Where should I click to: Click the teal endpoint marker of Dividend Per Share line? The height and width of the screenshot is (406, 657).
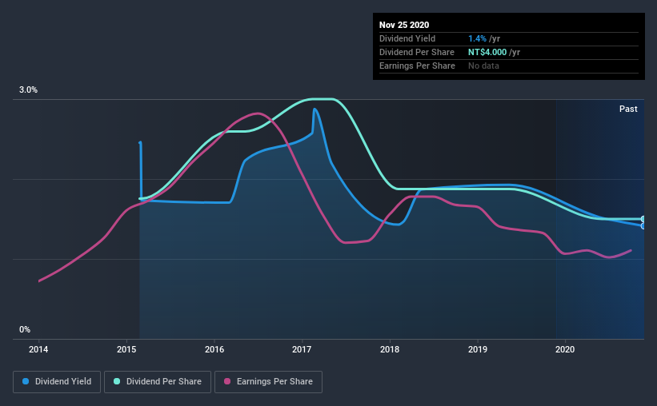point(643,219)
